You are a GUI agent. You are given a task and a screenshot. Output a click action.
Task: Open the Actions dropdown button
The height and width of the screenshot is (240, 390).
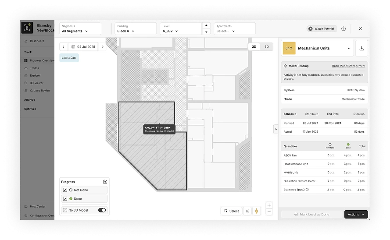356,215
